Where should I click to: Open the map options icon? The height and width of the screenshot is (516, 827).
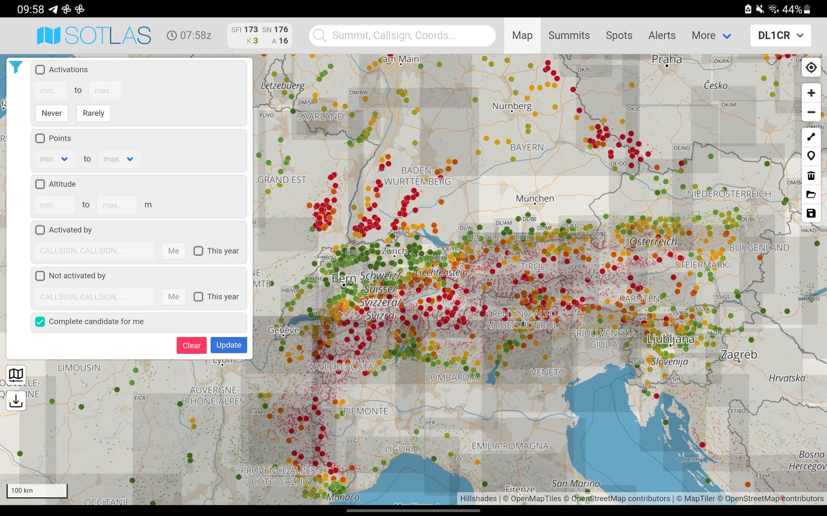coord(16,375)
